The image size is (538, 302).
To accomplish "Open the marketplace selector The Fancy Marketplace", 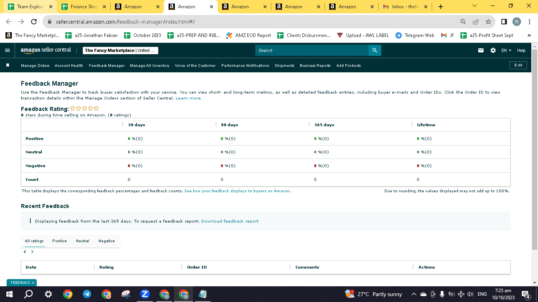I will (121, 50).
